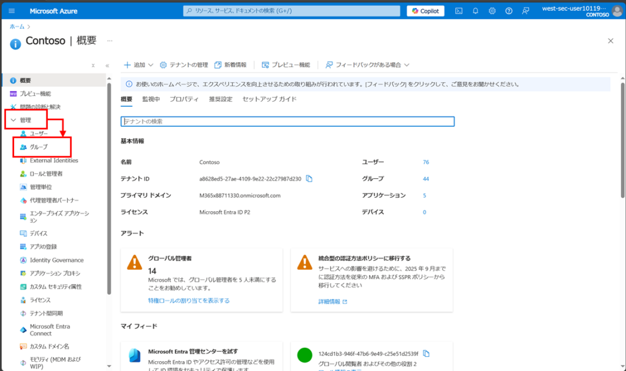
Task: Open the notifications bell
Action: coord(475,11)
